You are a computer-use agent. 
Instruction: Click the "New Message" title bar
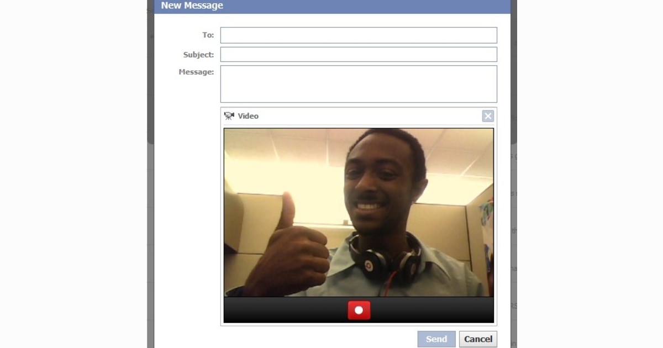[x=192, y=5]
